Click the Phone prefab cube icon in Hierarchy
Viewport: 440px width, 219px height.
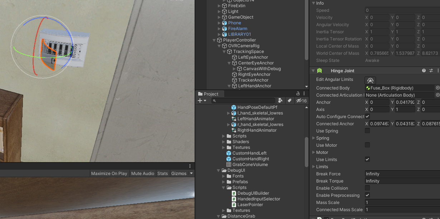pos(225,23)
